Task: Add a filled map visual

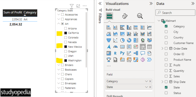Action: click(149, 40)
